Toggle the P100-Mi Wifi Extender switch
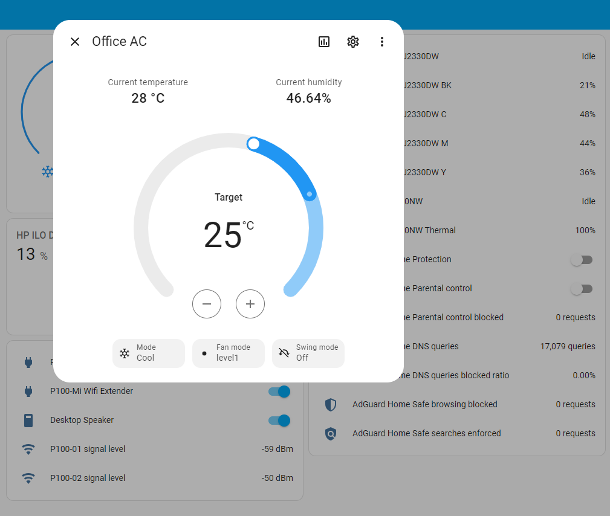 tap(279, 392)
